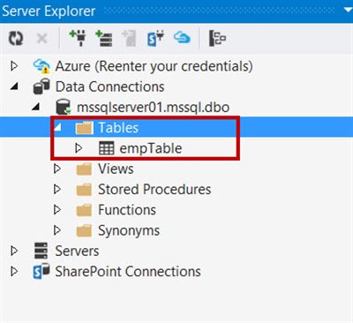353x323 pixels.
Task: Select the 'empTable' label
Action: pos(151,148)
